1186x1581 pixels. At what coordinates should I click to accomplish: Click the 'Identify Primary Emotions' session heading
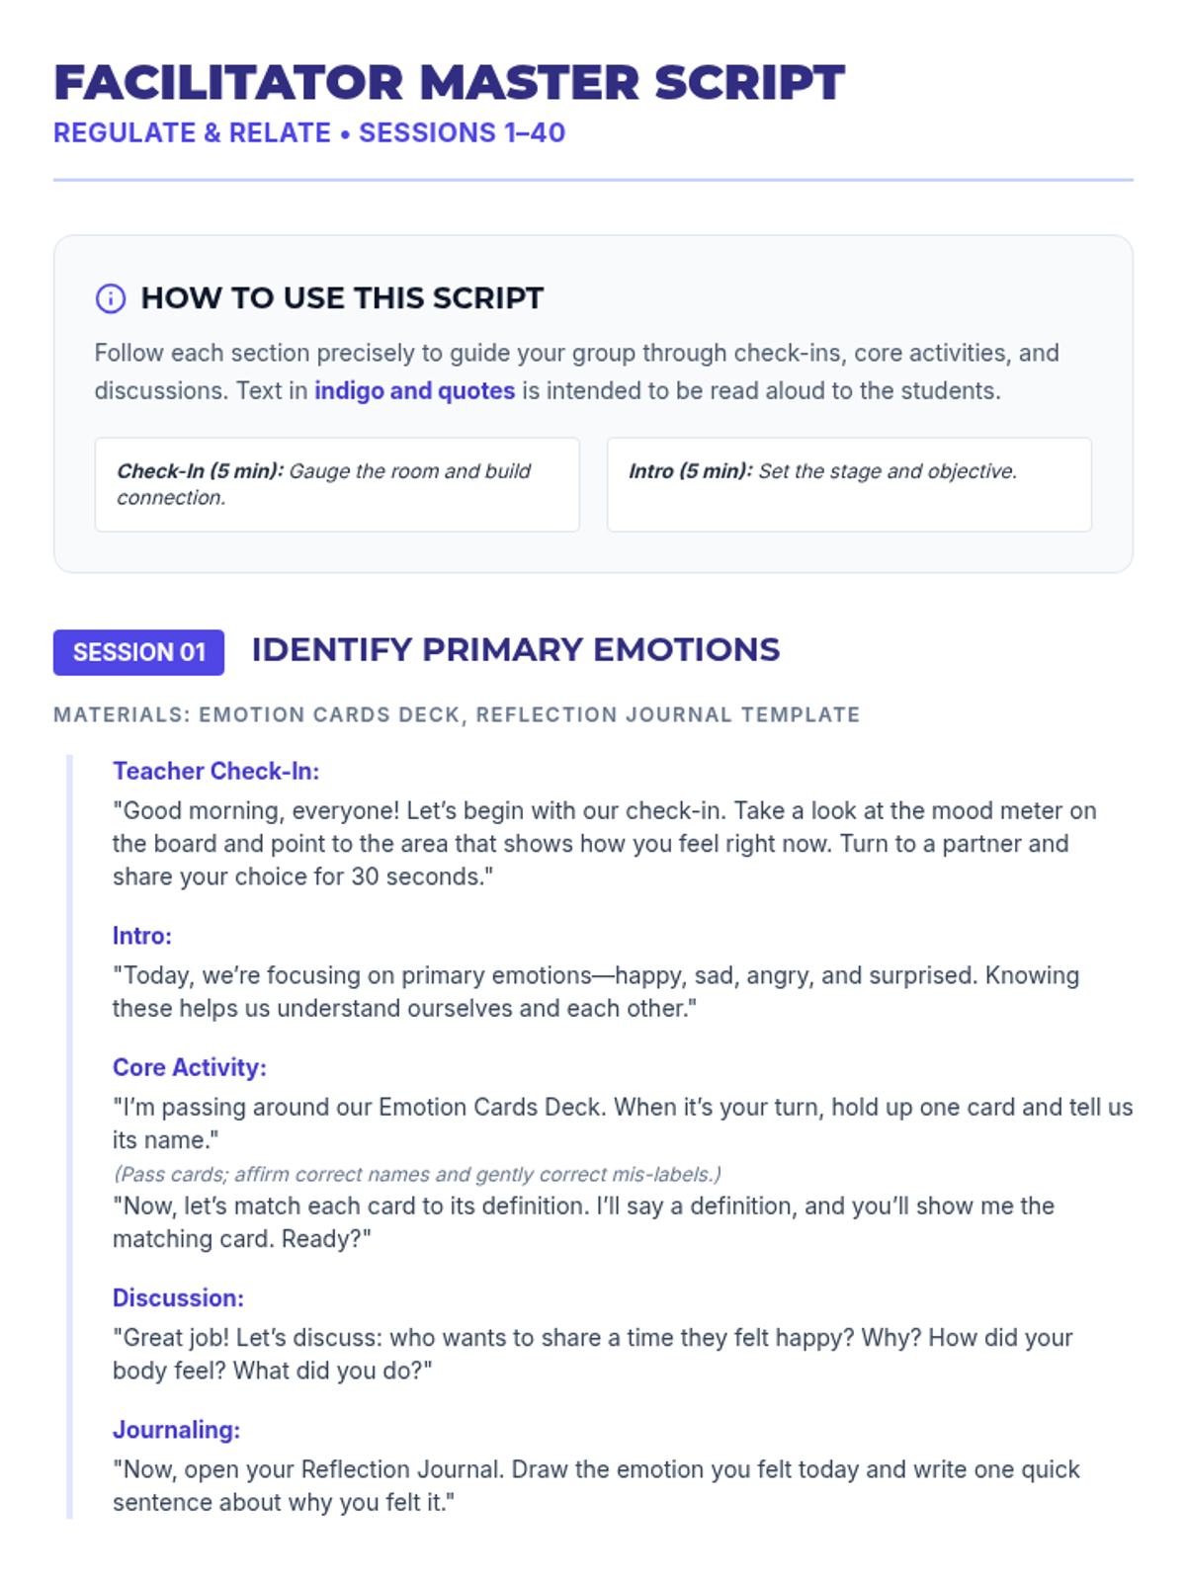(x=515, y=650)
